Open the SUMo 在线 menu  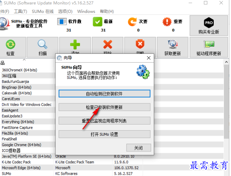tap(43, 11)
